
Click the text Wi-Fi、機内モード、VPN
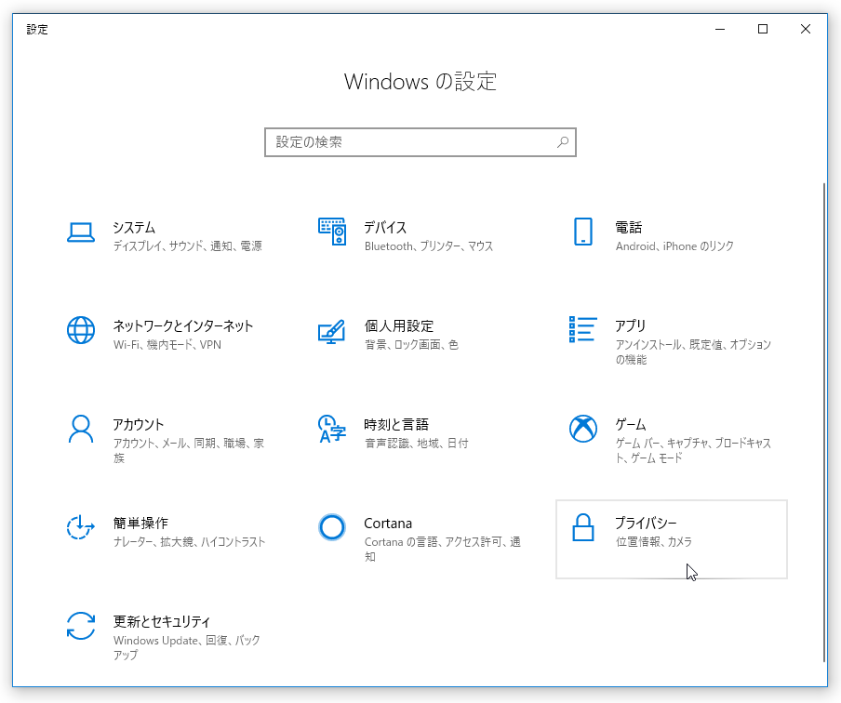pos(167,345)
